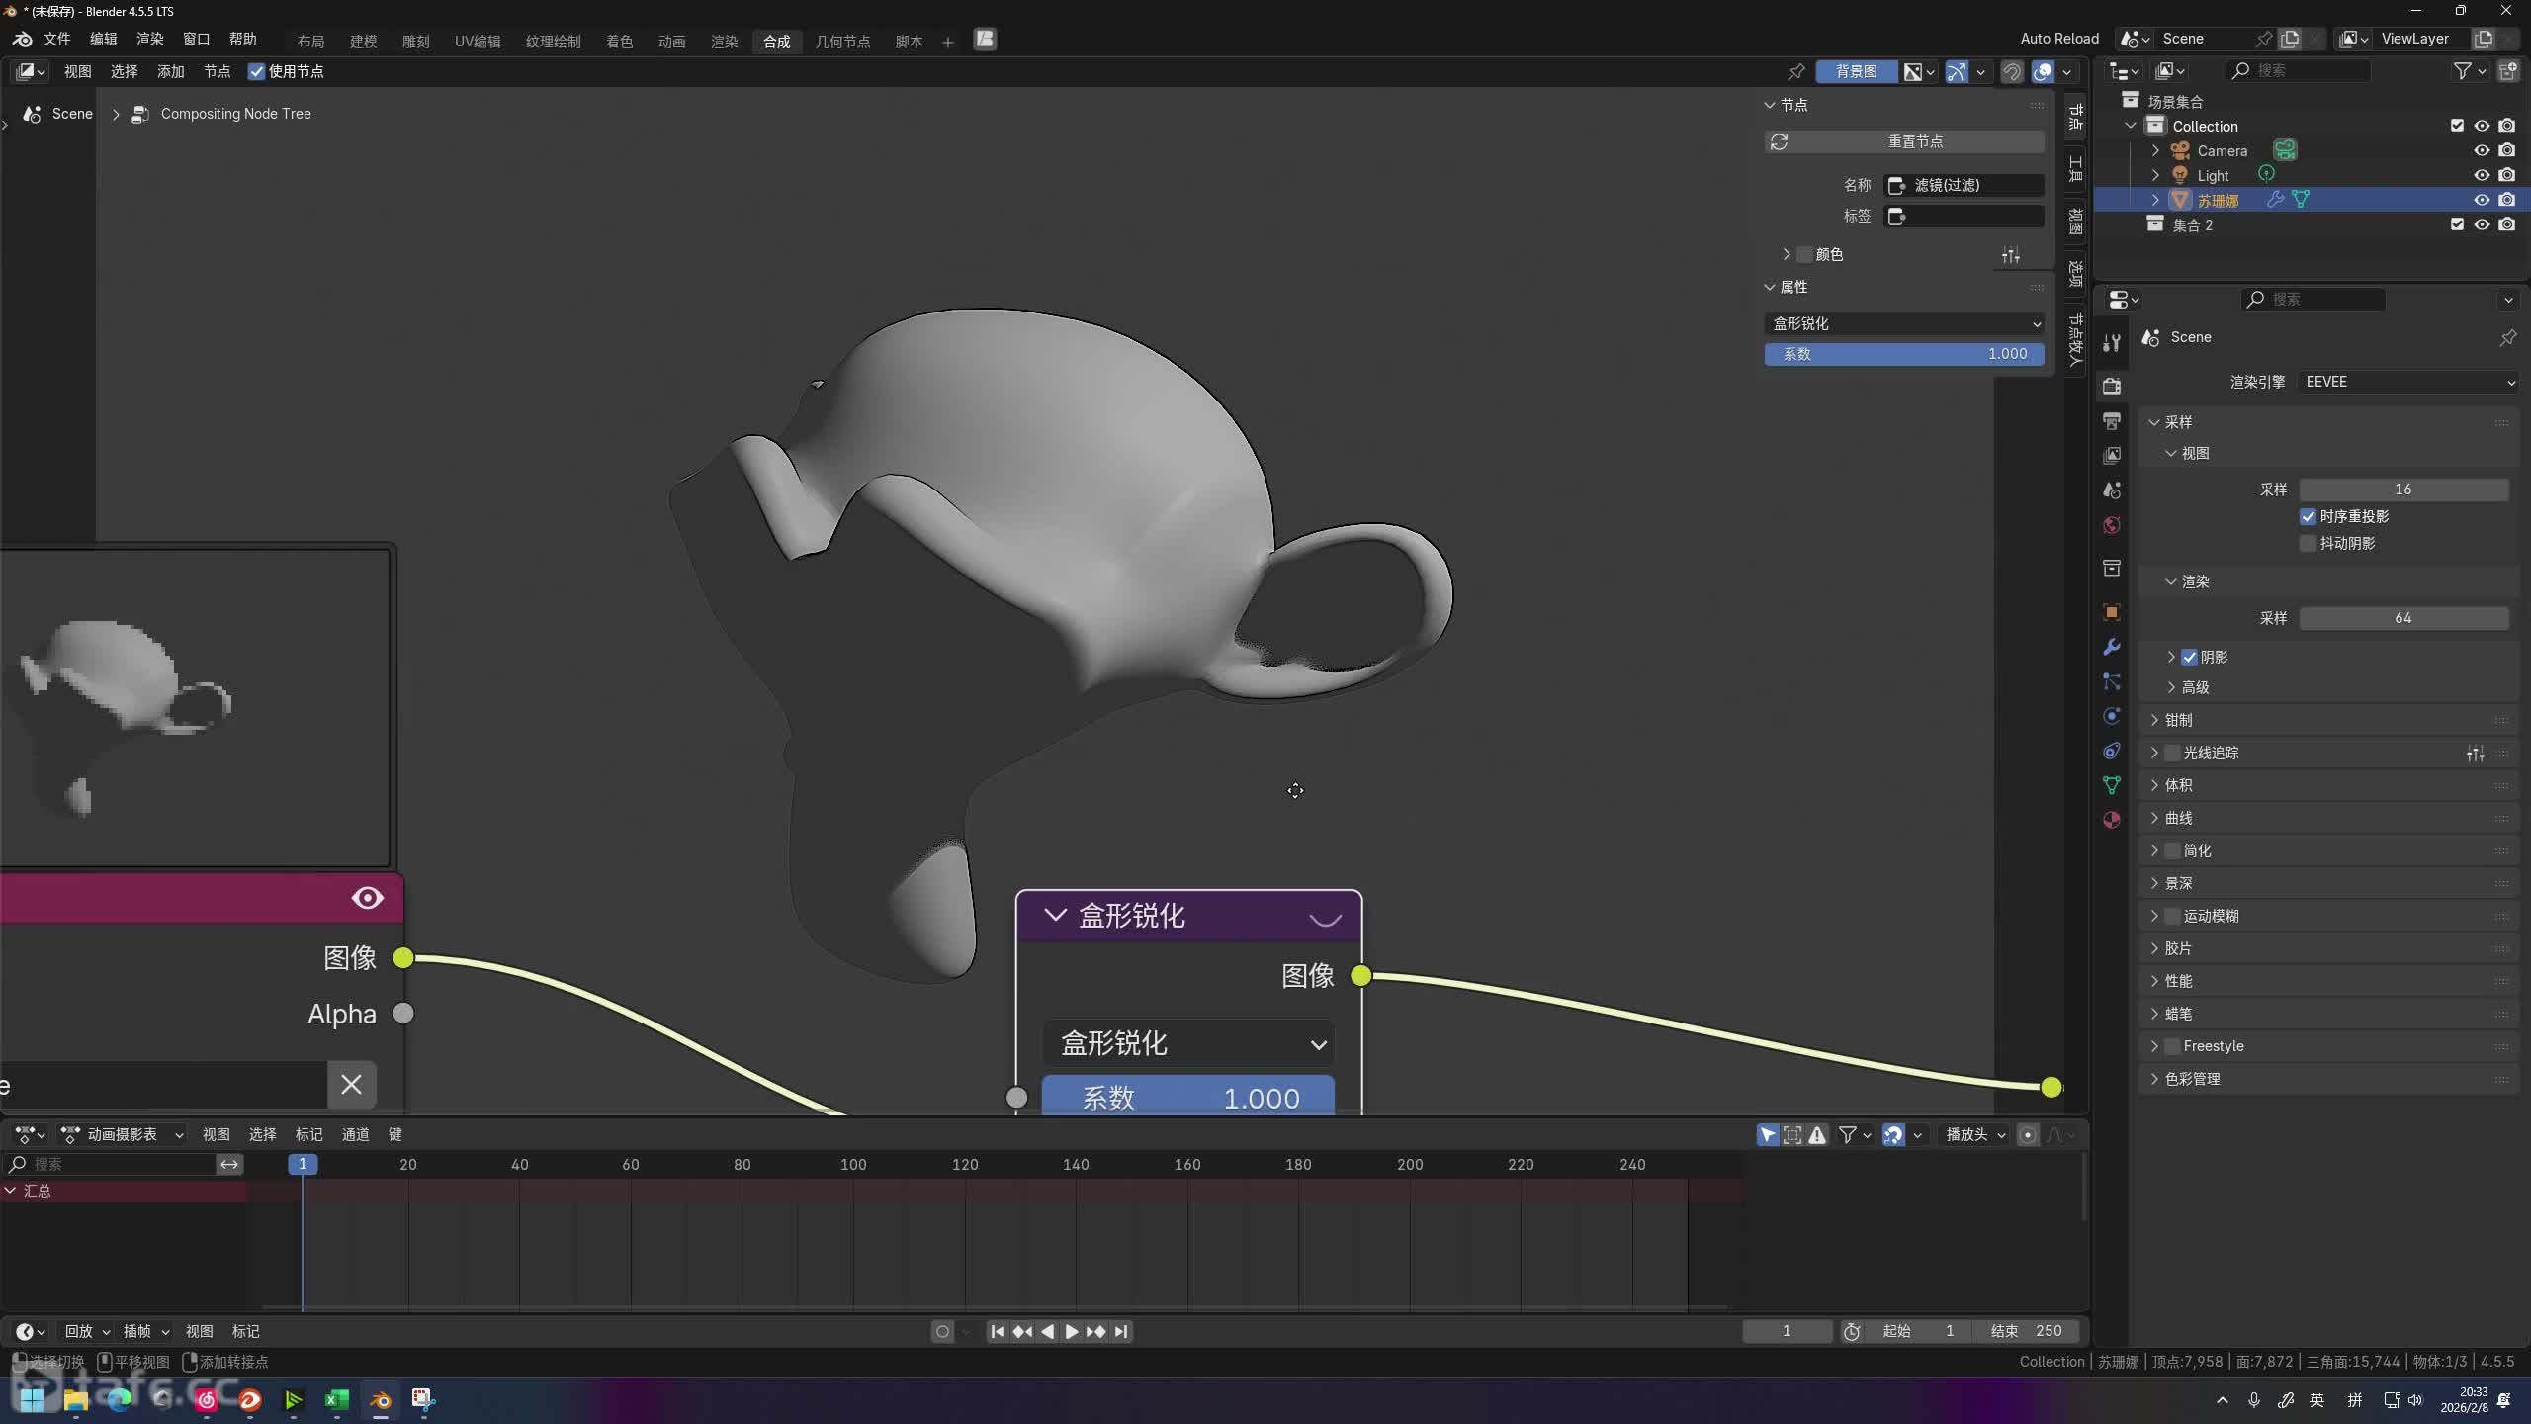Disable the Use Nodes checkbox
Screen dimensions: 2531x1424
tap(256, 71)
